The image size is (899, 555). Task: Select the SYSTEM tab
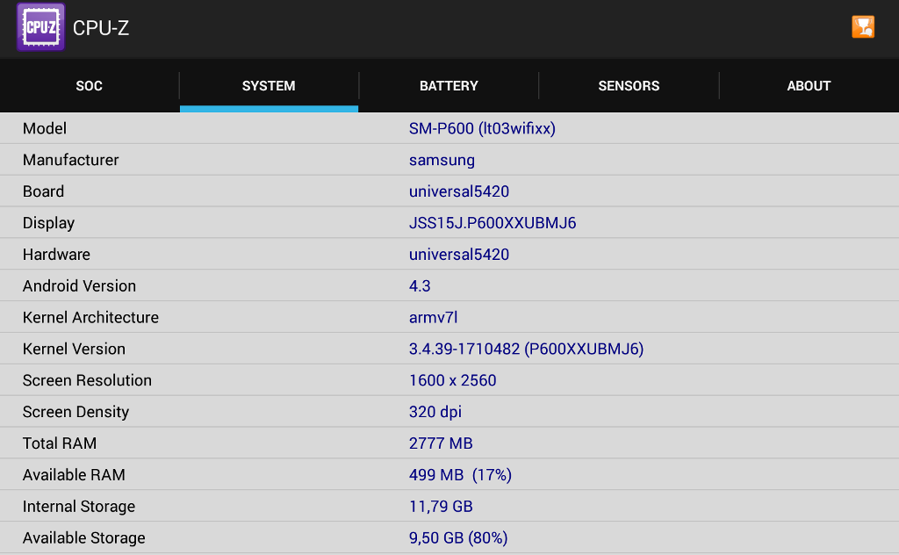[x=269, y=86]
